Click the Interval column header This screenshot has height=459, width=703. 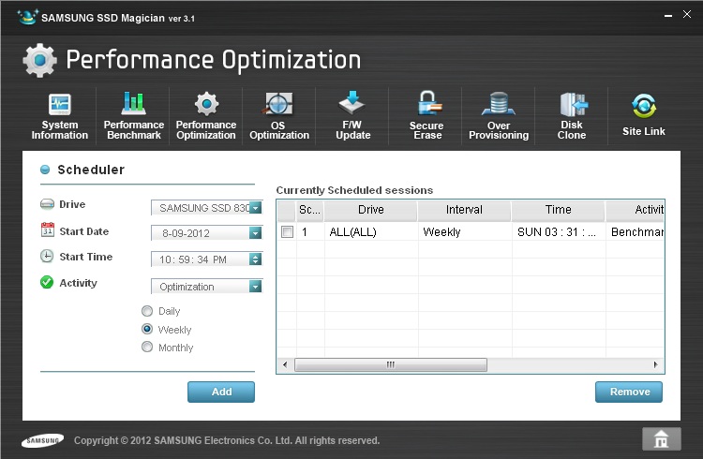[x=464, y=211]
